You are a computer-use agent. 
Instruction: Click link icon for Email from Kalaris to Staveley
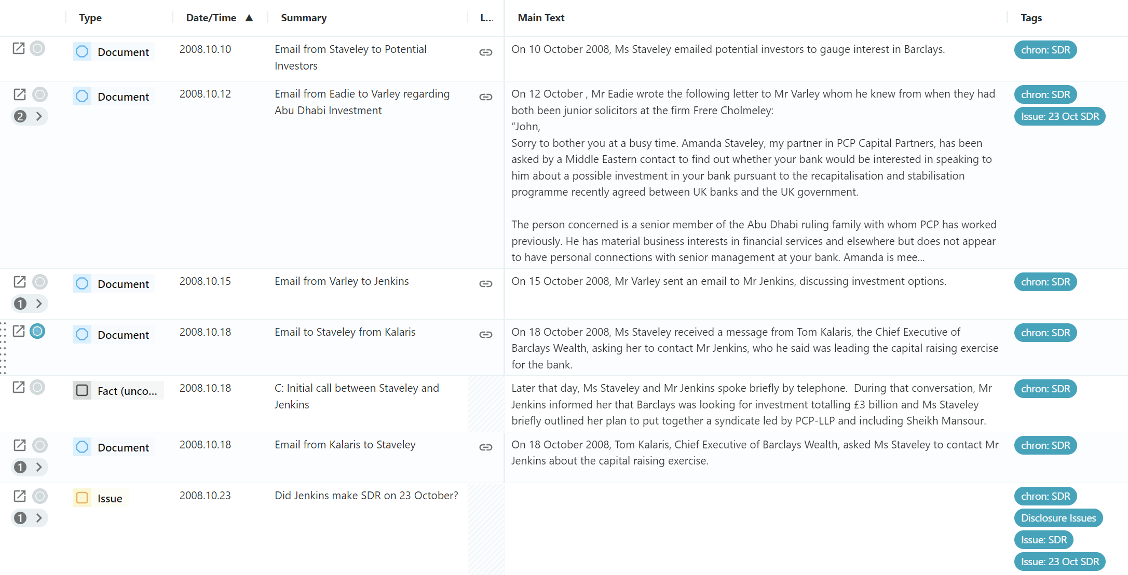click(x=486, y=447)
